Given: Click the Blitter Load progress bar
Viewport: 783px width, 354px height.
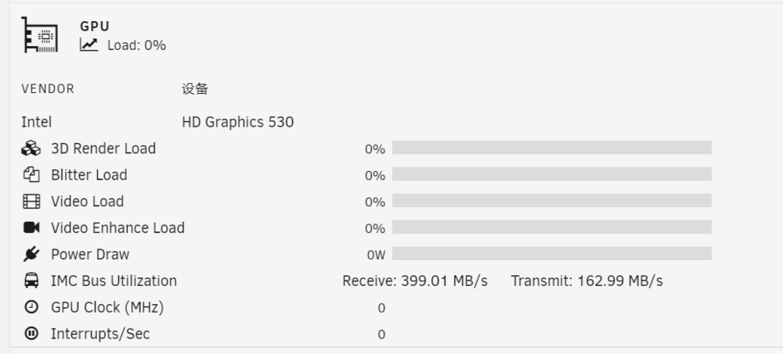Looking at the screenshot, I should [x=552, y=174].
